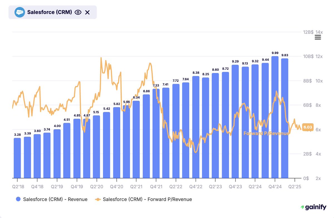Click the bar labeled 3.28
The width and height of the screenshot is (334, 218).
[x=17, y=158]
